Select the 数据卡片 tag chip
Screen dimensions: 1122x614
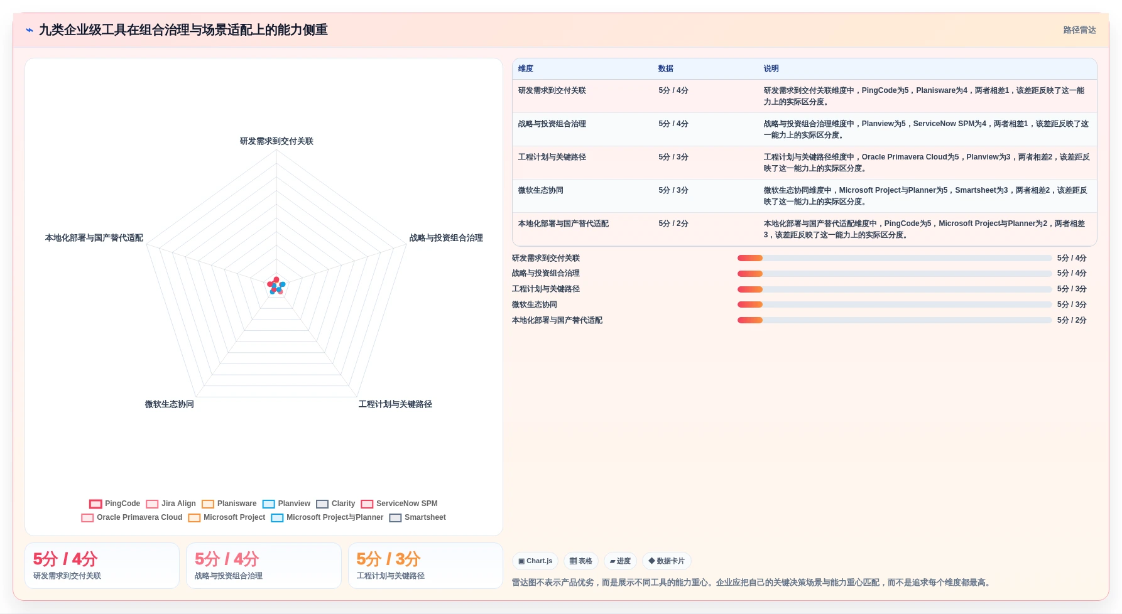[x=667, y=561]
